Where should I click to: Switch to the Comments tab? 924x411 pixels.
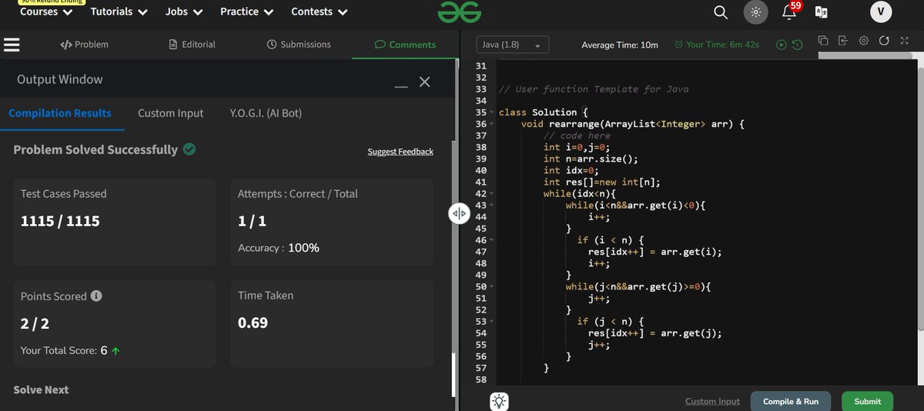(405, 45)
